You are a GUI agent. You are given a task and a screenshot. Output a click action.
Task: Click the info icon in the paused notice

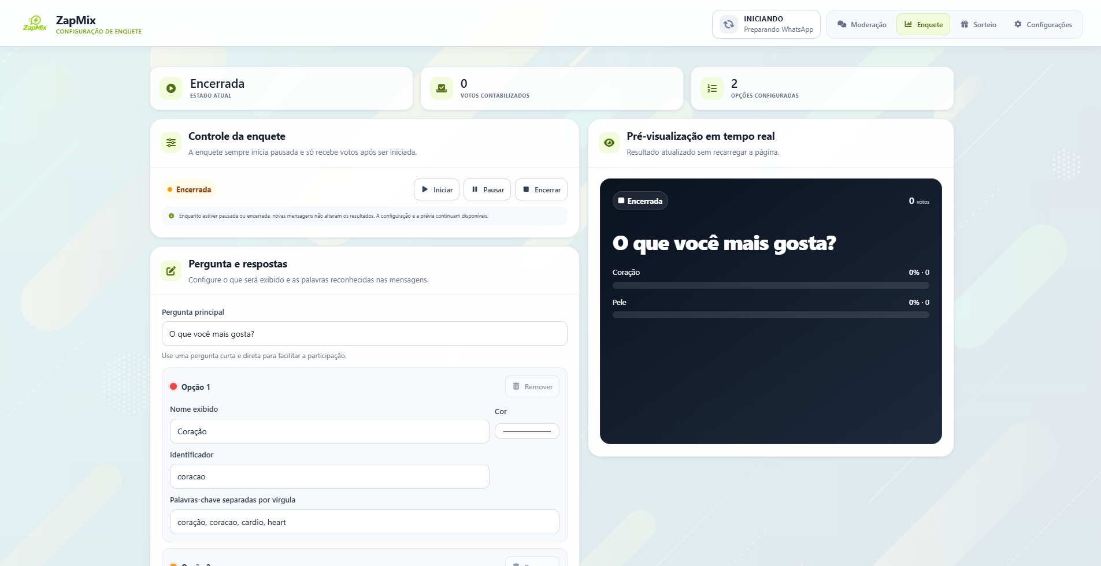coord(171,216)
